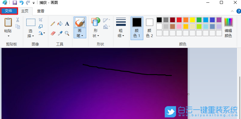Pick the gray color swatch
The width and height of the screenshot is (241, 119).
coord(166,20)
